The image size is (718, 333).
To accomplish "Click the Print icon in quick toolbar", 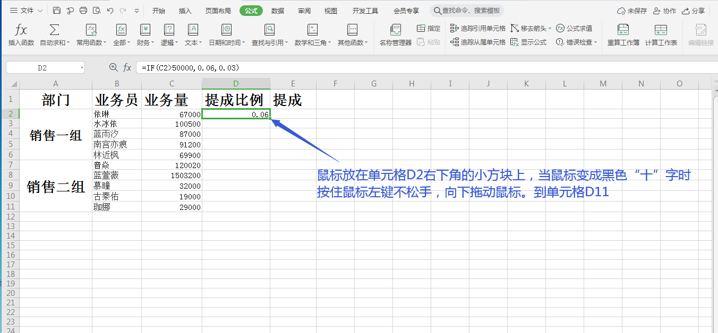I will click(83, 11).
